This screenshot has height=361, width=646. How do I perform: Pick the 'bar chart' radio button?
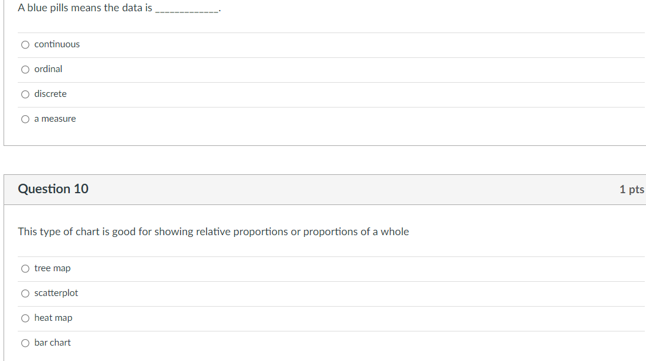click(25, 343)
